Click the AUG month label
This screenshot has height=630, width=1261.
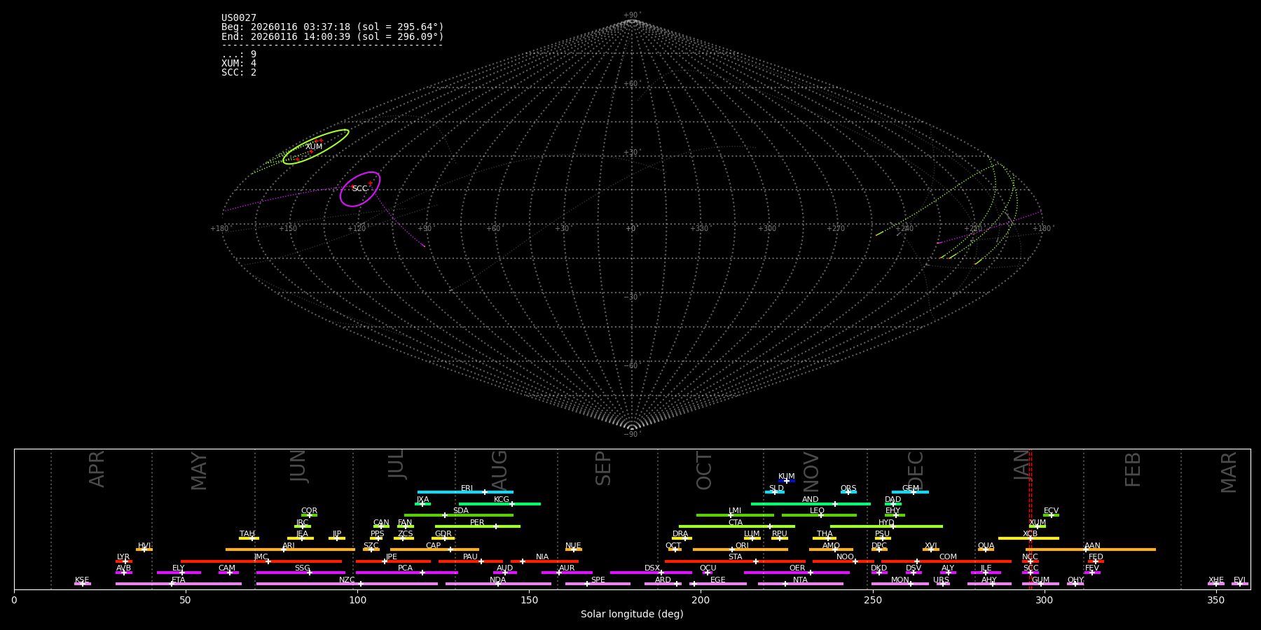pyautogui.click(x=499, y=469)
